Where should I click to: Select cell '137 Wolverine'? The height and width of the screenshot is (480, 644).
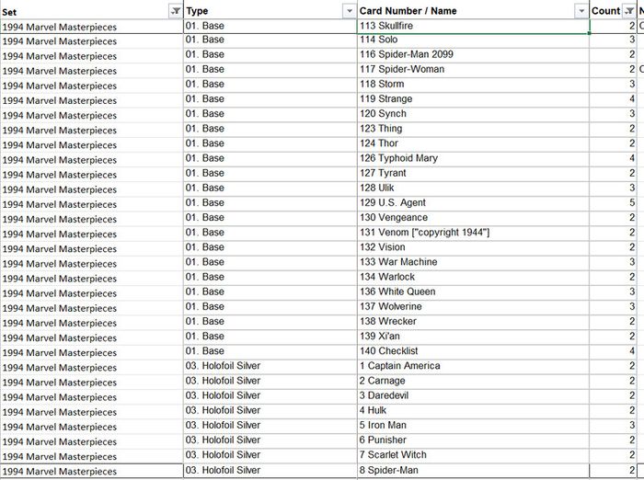click(x=473, y=306)
